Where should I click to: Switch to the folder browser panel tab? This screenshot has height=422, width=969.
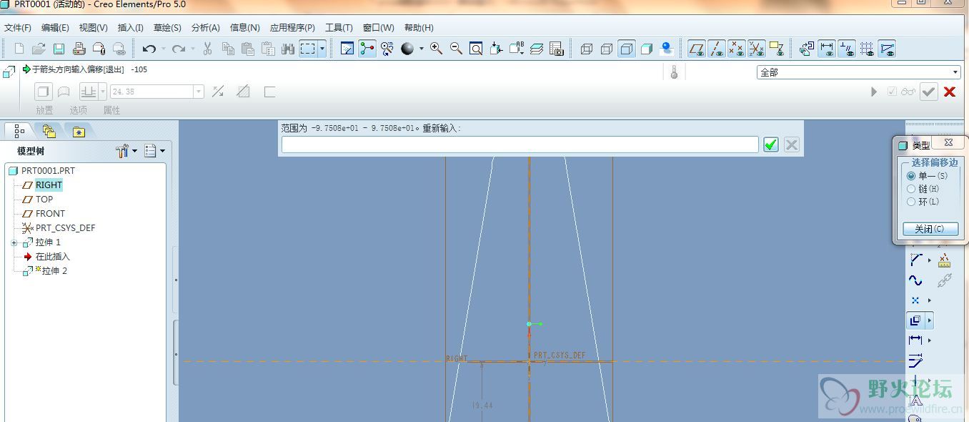click(x=49, y=131)
